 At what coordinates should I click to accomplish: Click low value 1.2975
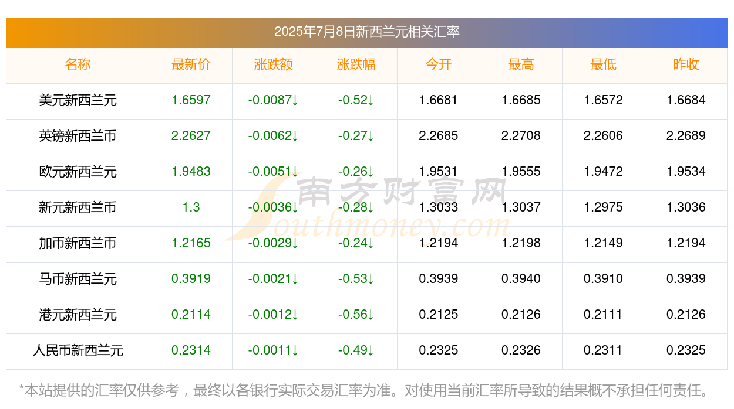coord(603,207)
